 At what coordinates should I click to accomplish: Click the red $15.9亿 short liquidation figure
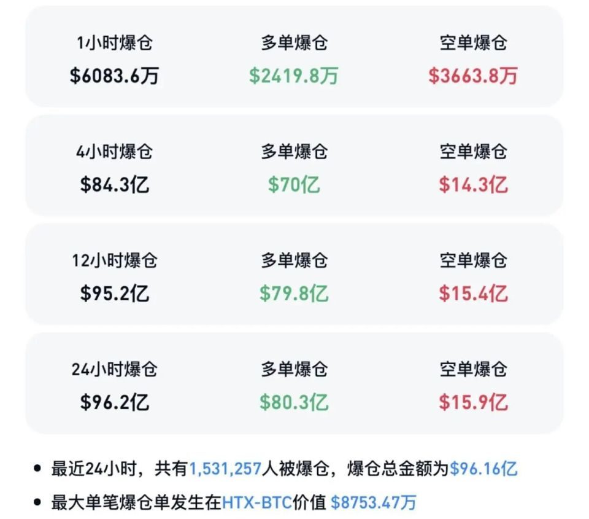(x=473, y=403)
